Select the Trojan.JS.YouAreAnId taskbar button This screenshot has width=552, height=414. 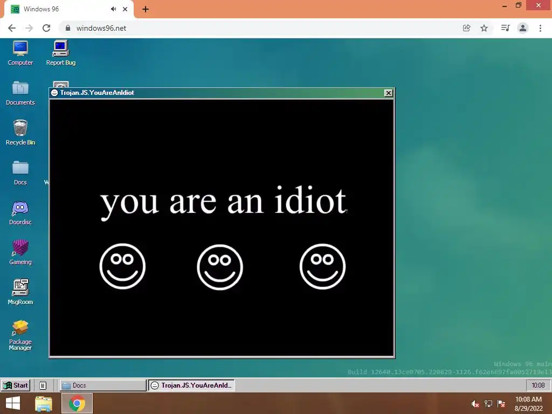[x=191, y=385]
